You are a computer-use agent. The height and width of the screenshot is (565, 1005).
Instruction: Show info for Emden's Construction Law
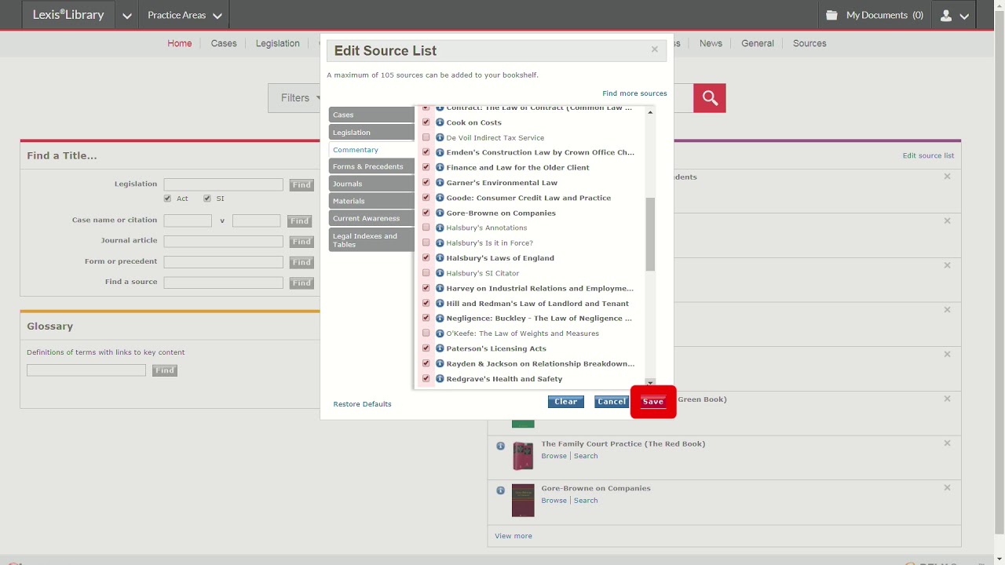440,152
